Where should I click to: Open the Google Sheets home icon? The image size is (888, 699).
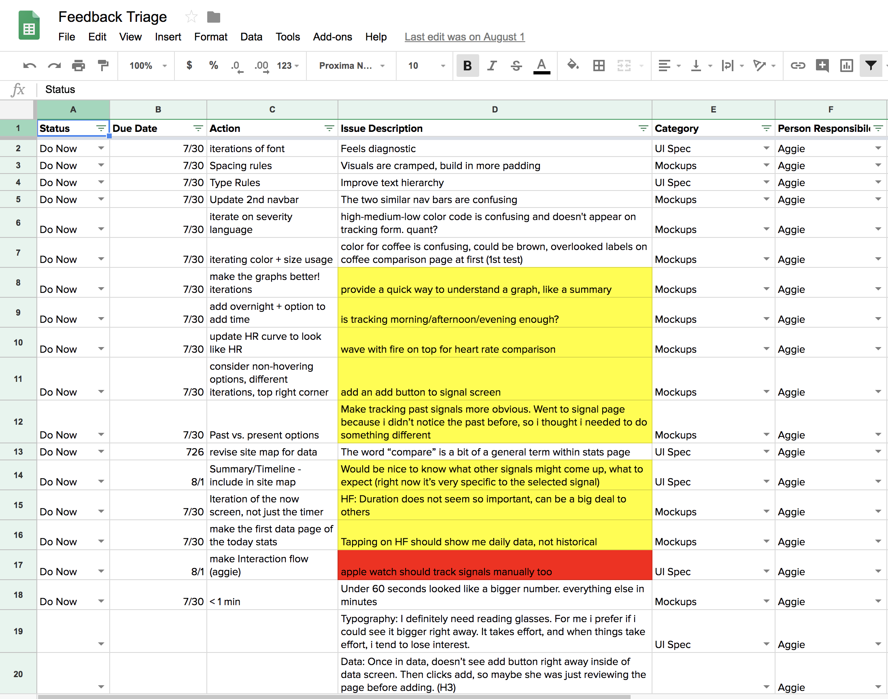(x=29, y=25)
